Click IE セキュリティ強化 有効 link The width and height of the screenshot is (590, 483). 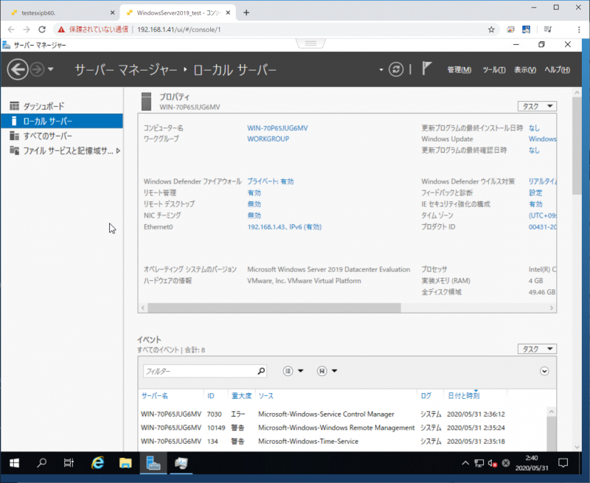[x=535, y=204]
